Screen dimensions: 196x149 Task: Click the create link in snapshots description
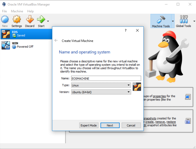pyautogui.click(x=149, y=122)
